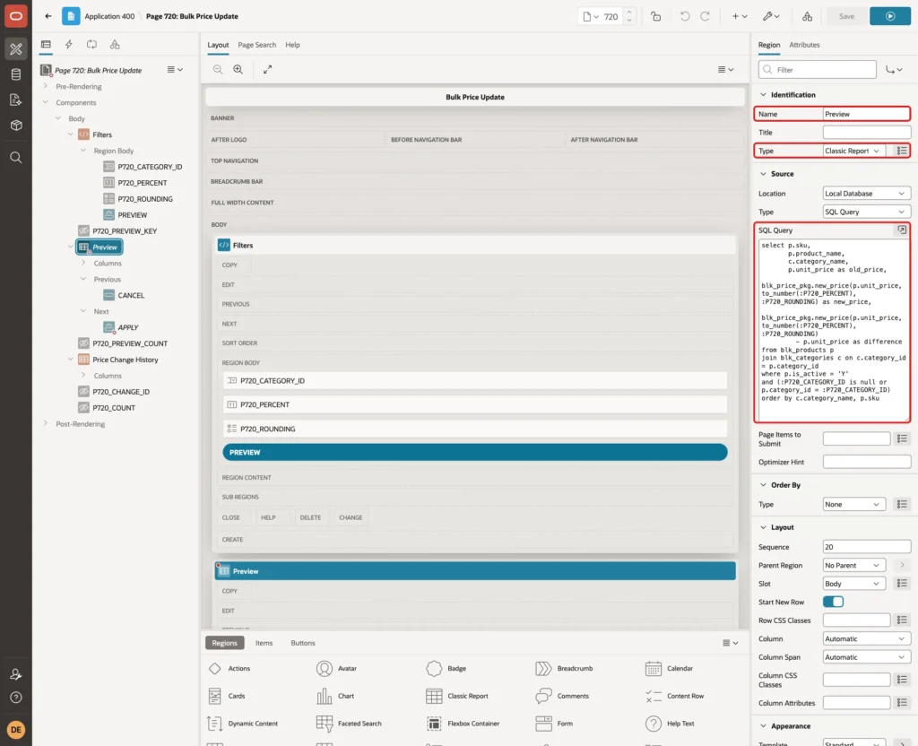Viewport: 918px width, 746px height.
Task: Redo the last change
Action: click(x=705, y=16)
